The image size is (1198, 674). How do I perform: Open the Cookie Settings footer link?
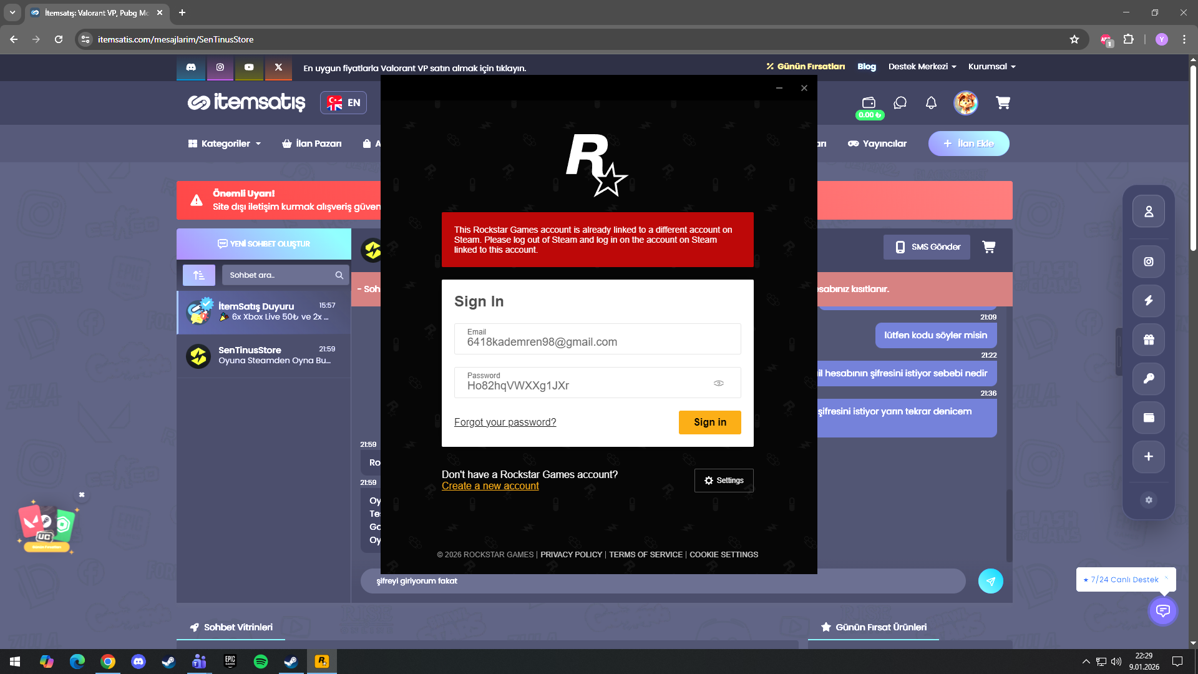point(724,555)
